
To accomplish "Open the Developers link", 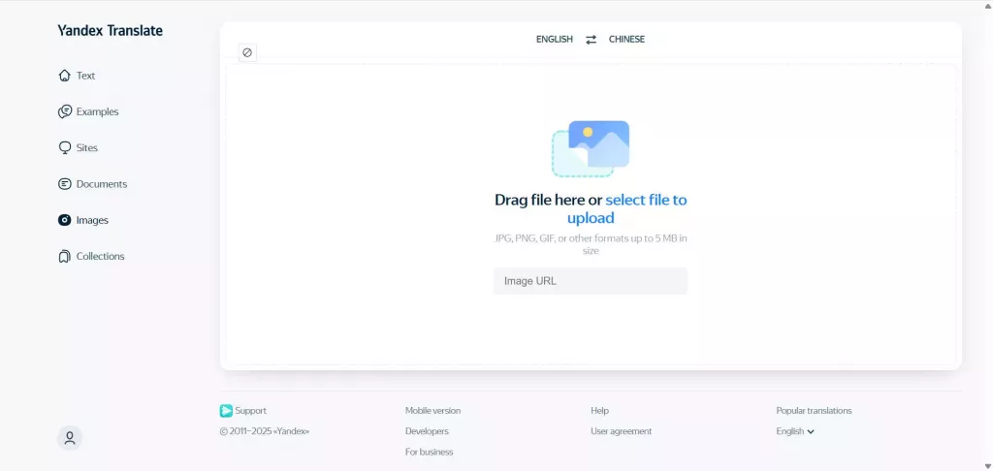I will click(427, 431).
